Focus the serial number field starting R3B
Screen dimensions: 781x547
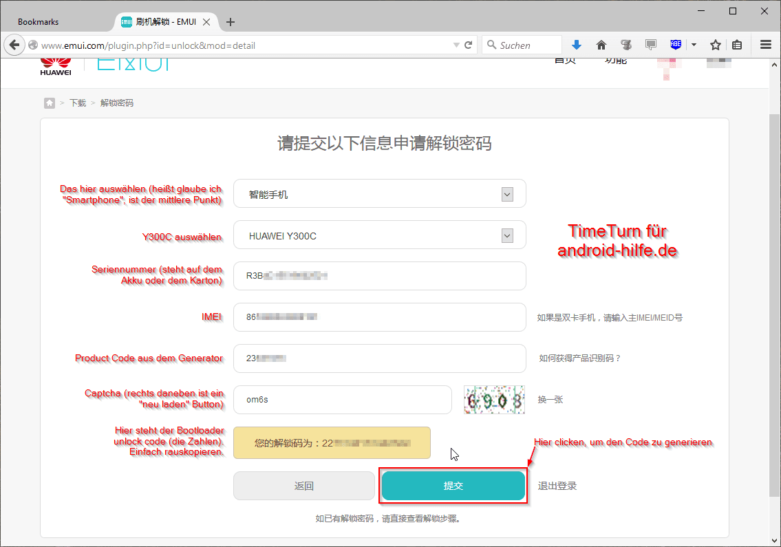[380, 275]
